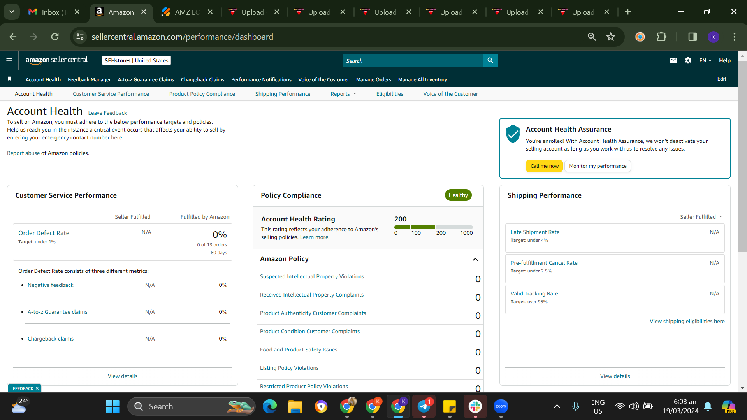The image size is (747, 420).
Task: Click the Report abuse link
Action: click(23, 153)
